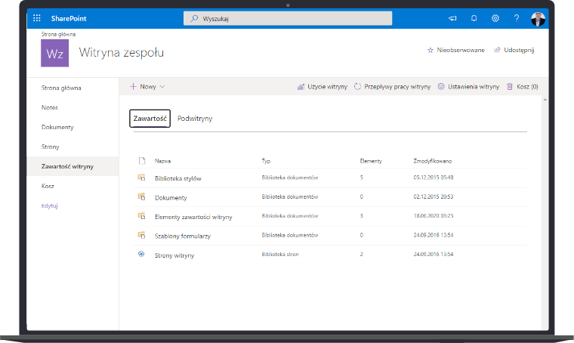This screenshot has width=574, height=343.
Task: Click the Nieobserwowane star icon
Action: coord(430,50)
